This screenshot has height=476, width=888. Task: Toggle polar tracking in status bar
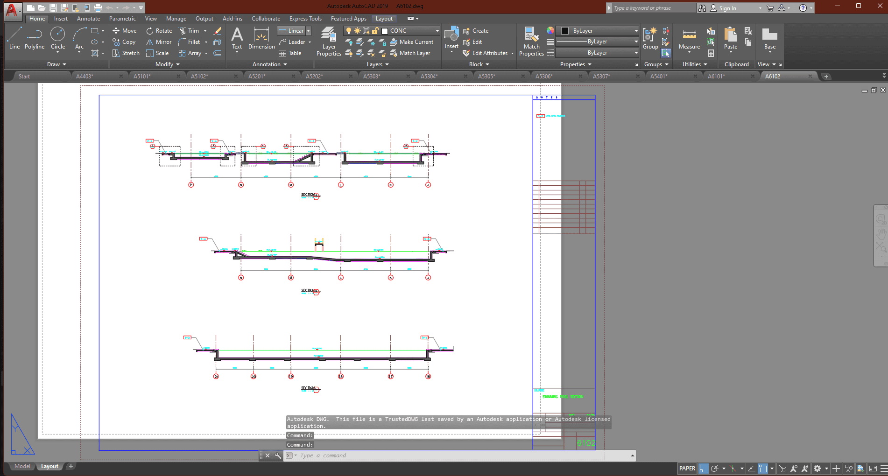pos(714,469)
